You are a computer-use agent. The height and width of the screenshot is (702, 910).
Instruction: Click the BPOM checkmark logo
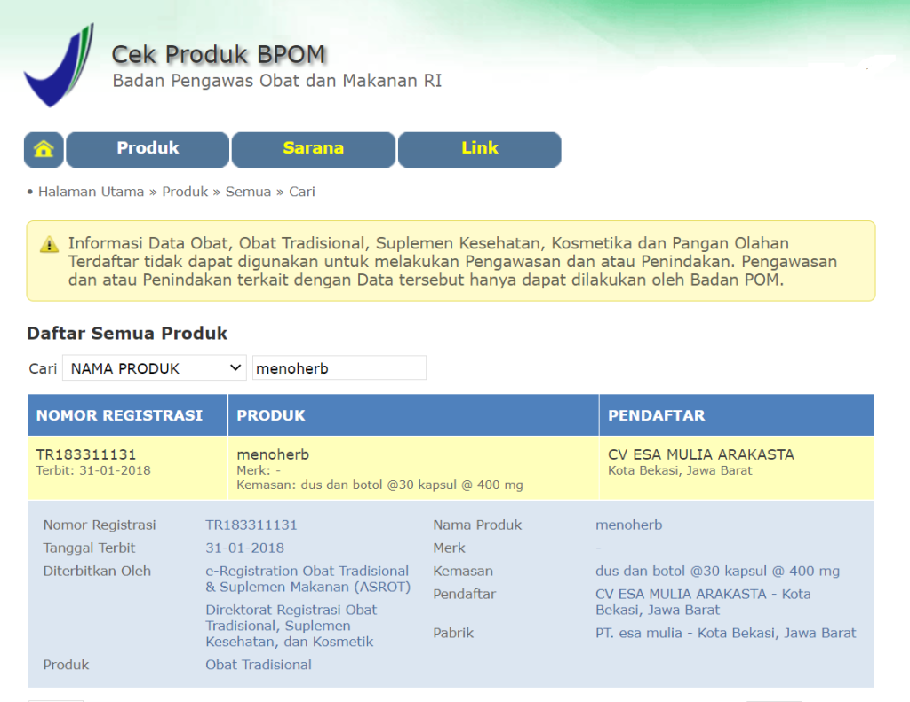(58, 67)
